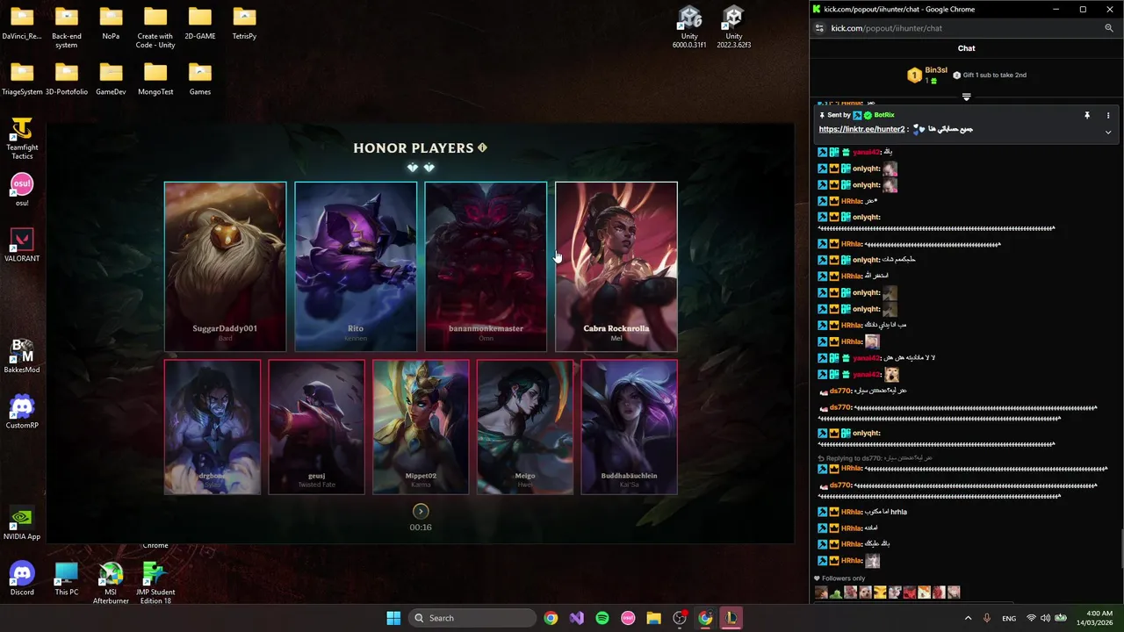Expand the pinned message chevron
Image resolution: width=1124 pixels, height=632 pixels.
point(1108,133)
